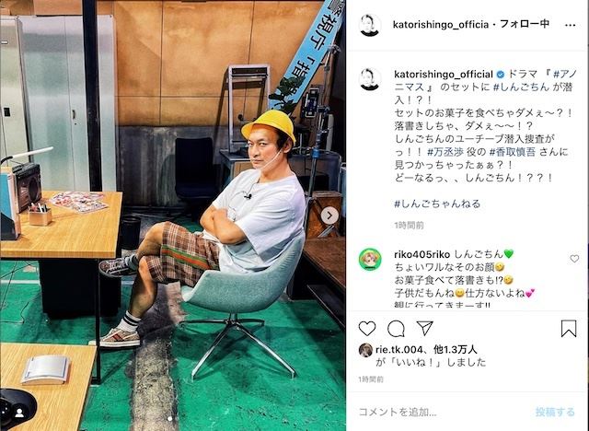This screenshot has width=589, height=431.
Task: Open riko405riko username link
Action: tap(422, 255)
